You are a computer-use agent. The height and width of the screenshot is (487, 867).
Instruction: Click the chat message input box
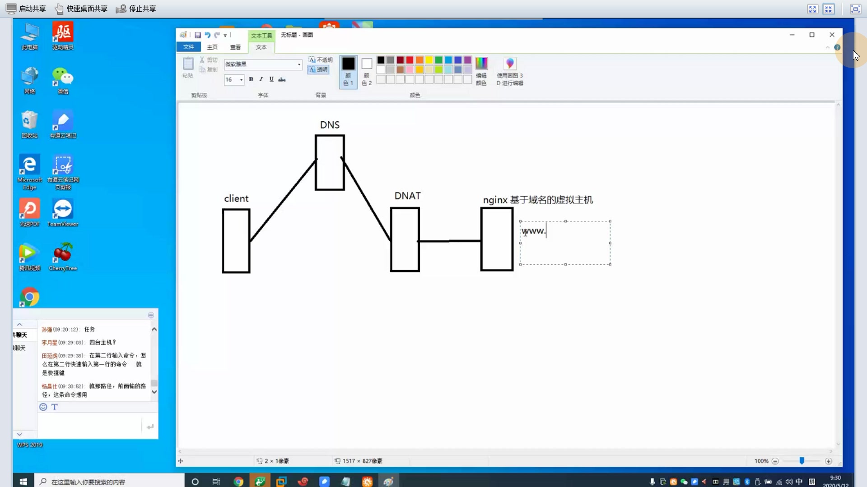click(x=89, y=425)
